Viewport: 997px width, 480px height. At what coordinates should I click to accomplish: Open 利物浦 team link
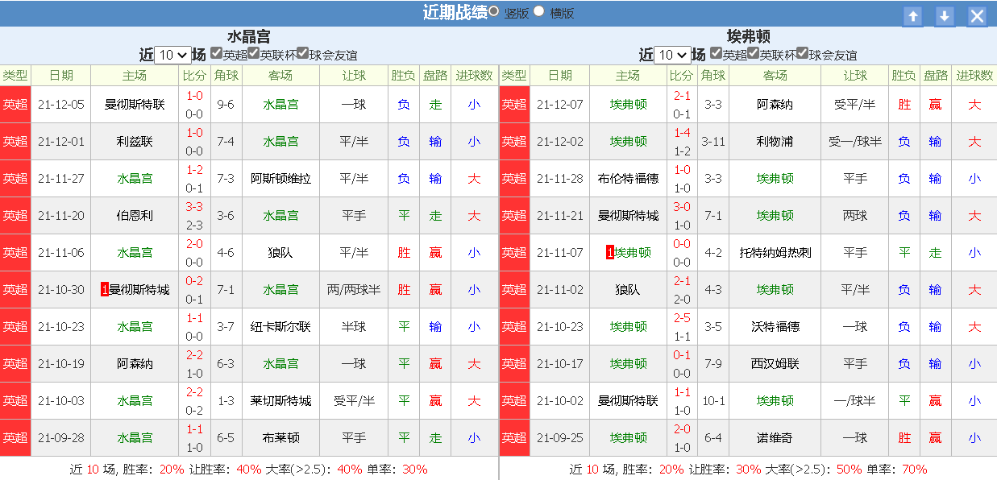(775, 141)
